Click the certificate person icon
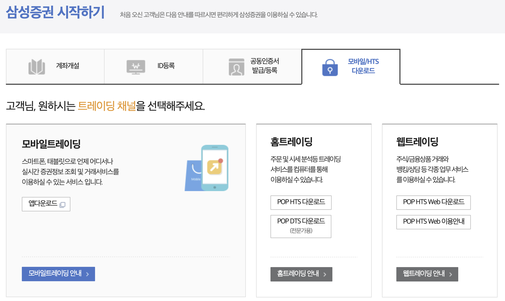 tap(236, 67)
